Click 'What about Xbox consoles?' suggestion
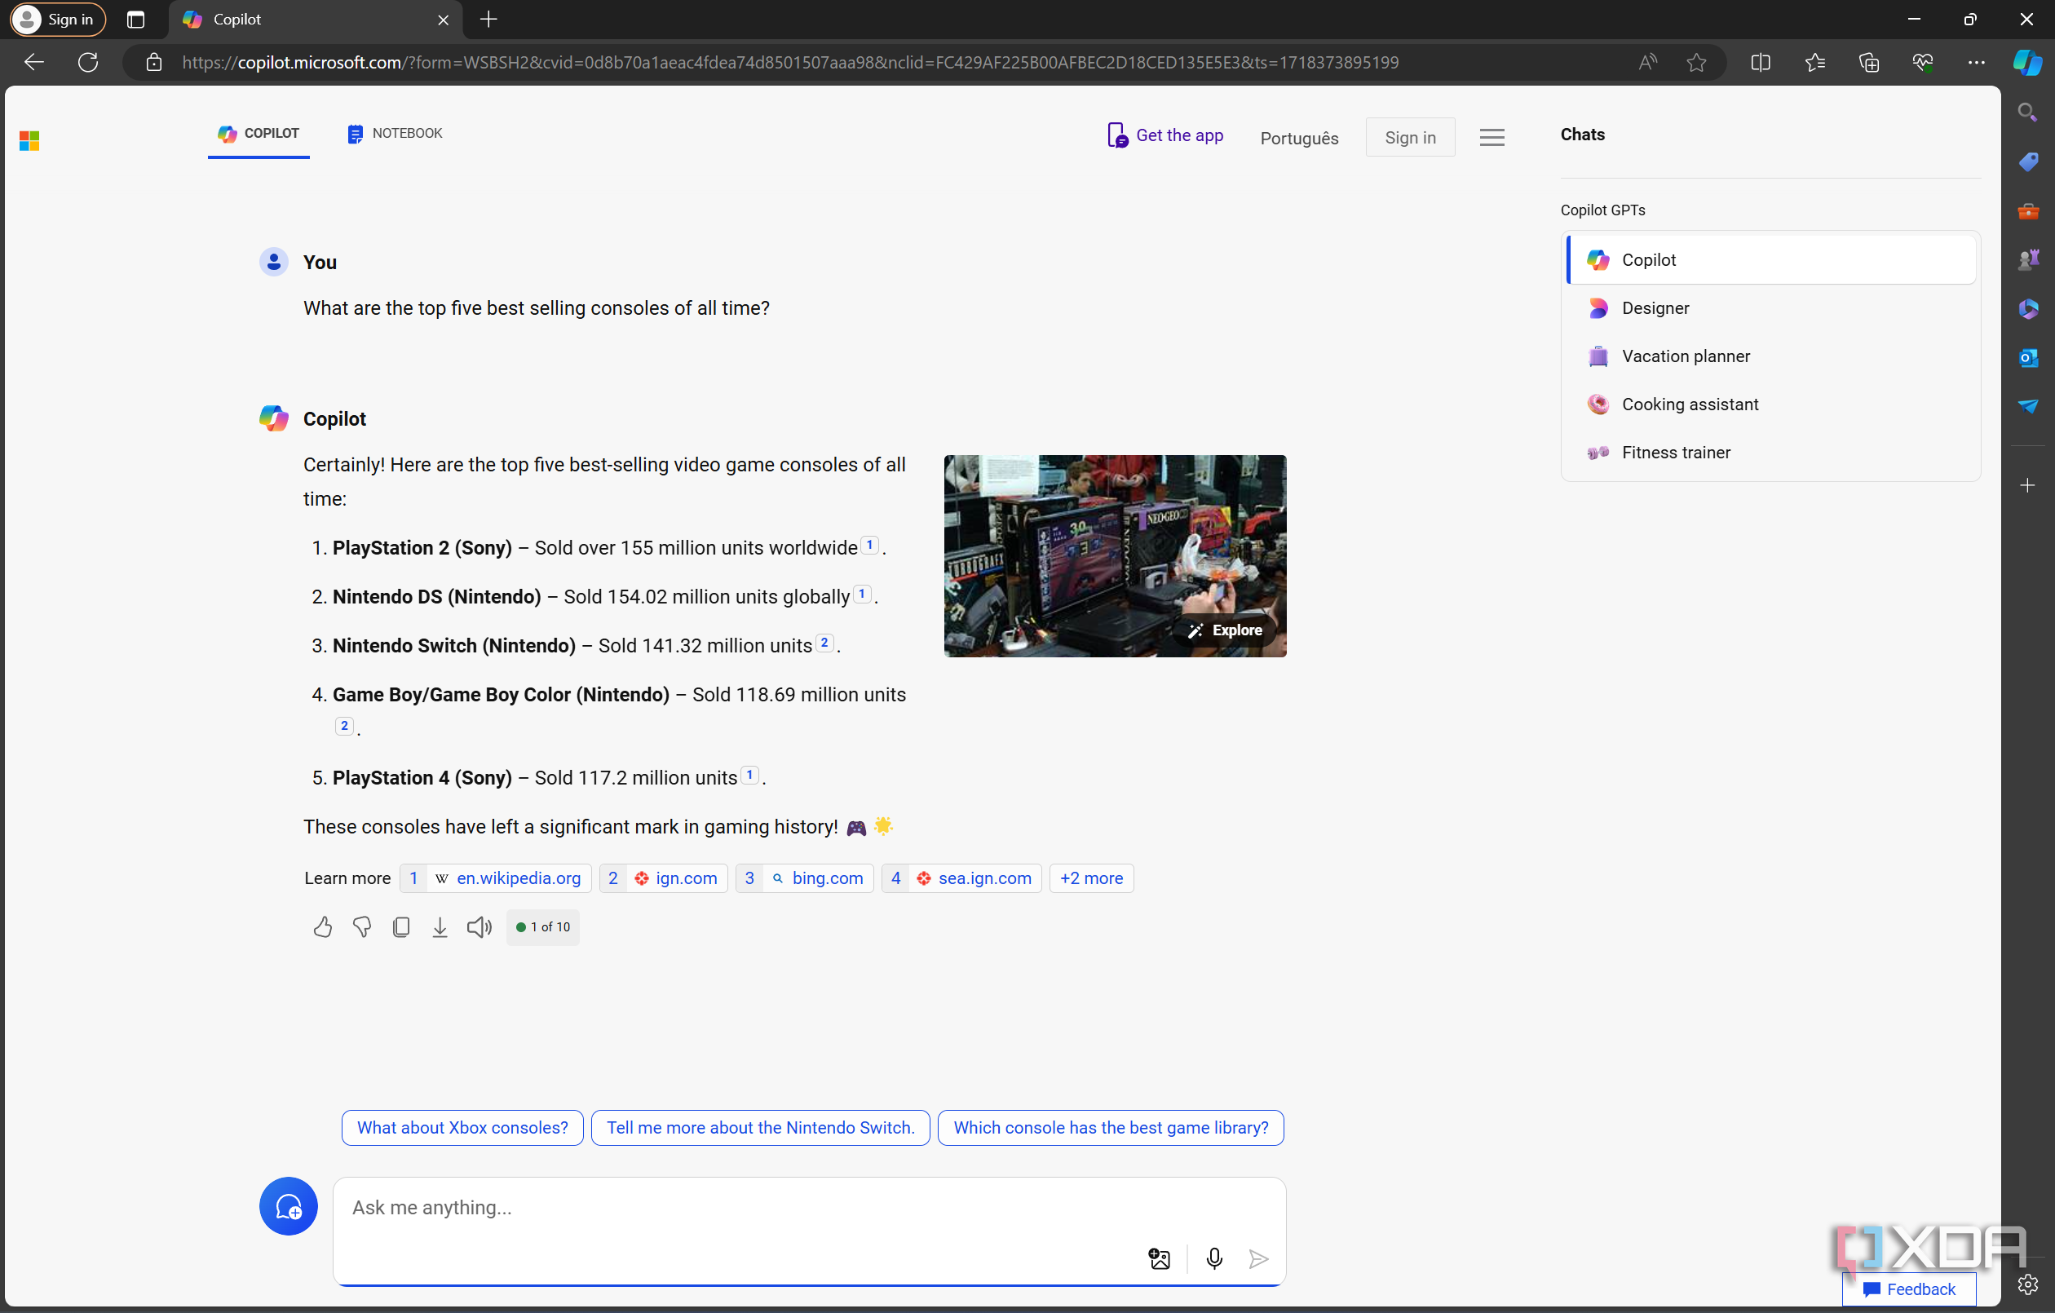Viewport: 2055px width, 1313px height. pos(462,1128)
